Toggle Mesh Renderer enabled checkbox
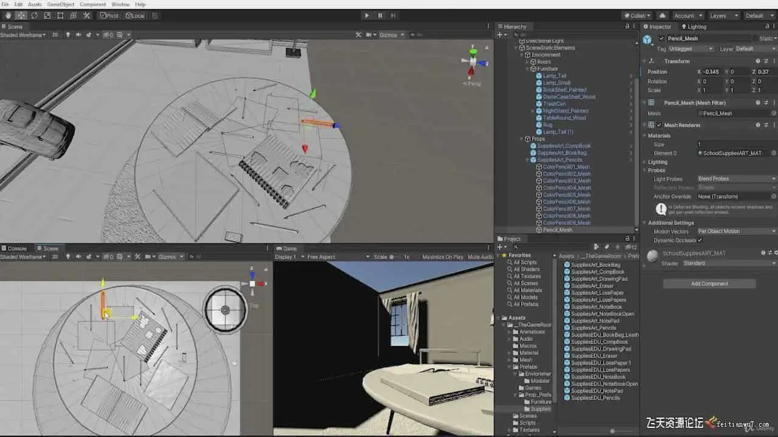Image resolution: width=778 pixels, height=437 pixels. click(x=659, y=125)
